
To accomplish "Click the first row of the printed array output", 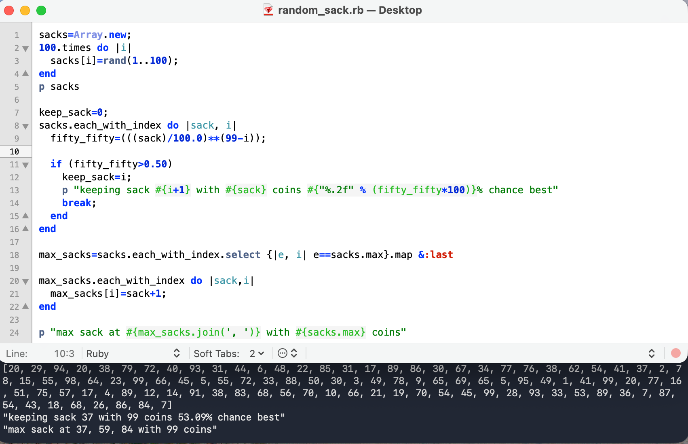I will (342, 369).
